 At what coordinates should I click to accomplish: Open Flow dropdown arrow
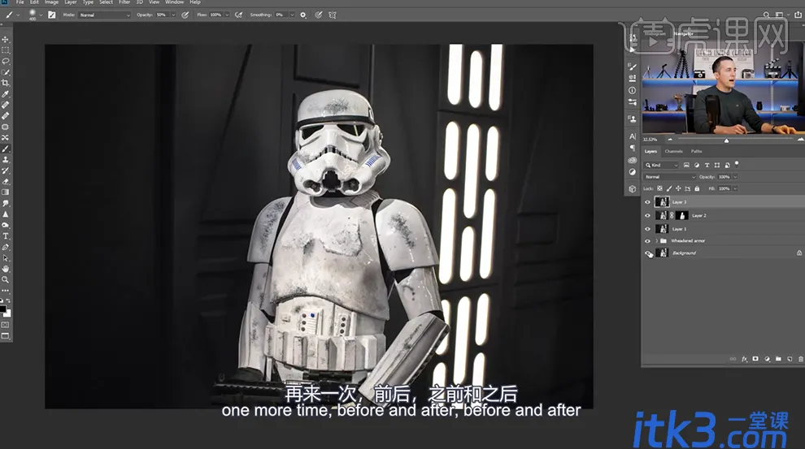tap(227, 15)
